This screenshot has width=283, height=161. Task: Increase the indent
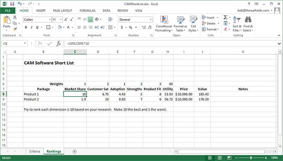click(x=103, y=27)
